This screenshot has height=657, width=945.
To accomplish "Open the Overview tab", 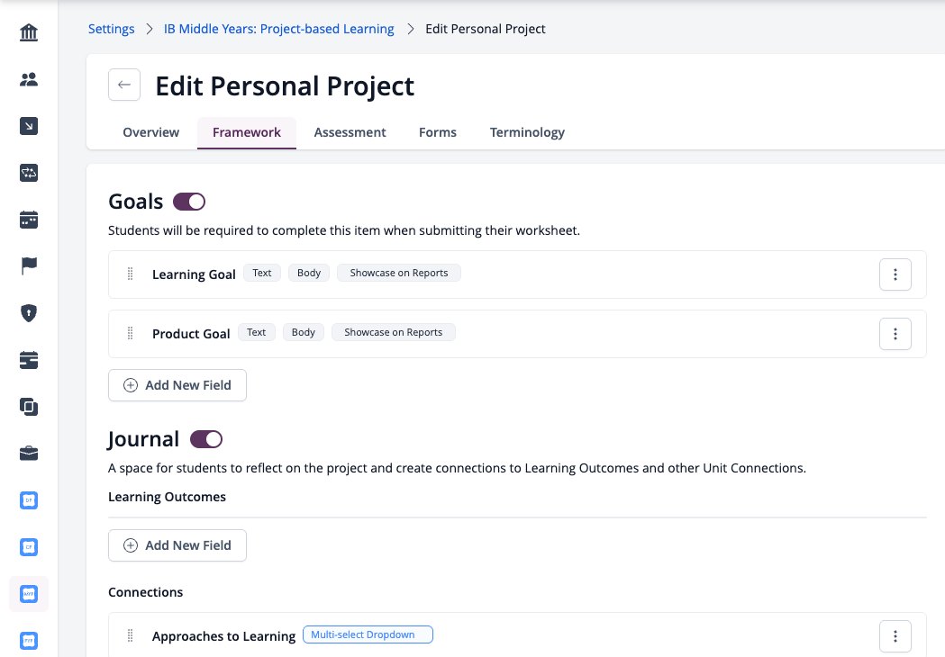I will 150,132.
